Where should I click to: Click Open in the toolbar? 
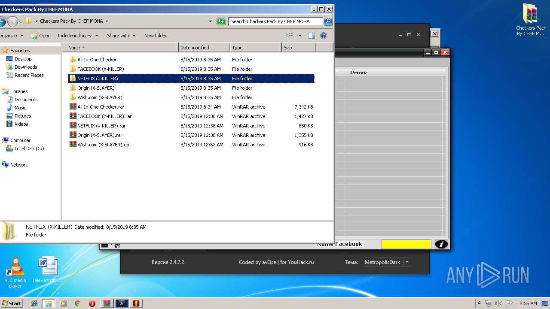point(41,36)
